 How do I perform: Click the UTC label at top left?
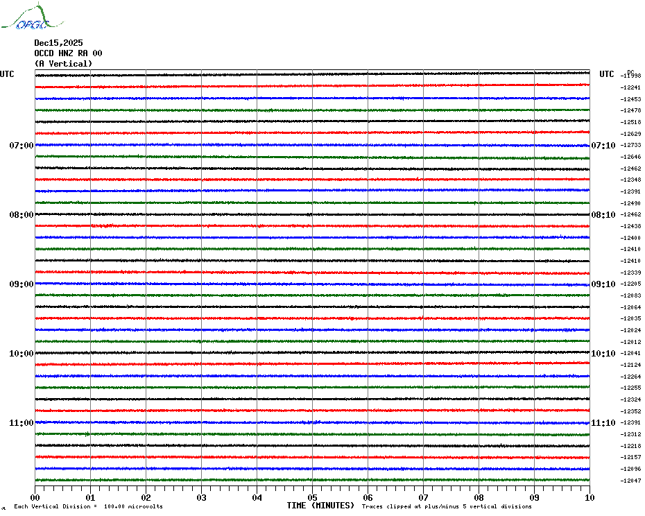(x=7, y=74)
